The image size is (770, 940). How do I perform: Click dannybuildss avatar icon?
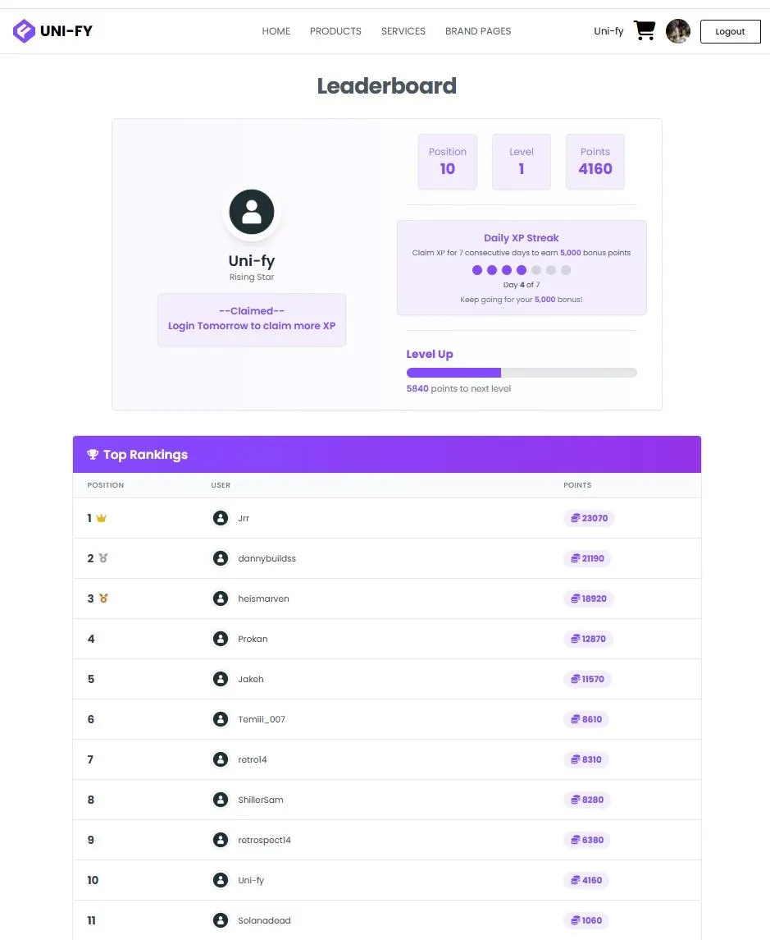(221, 558)
